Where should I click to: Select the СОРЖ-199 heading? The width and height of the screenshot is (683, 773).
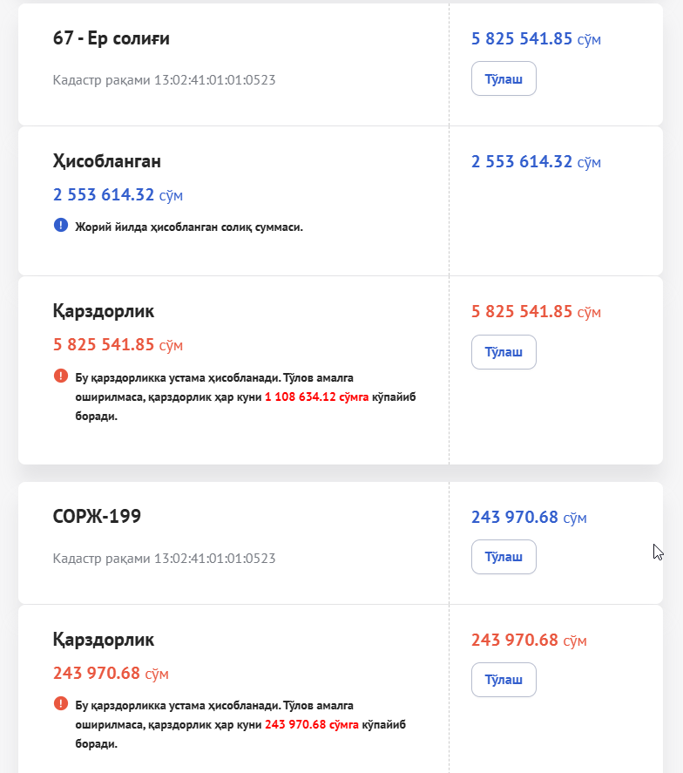tap(97, 517)
